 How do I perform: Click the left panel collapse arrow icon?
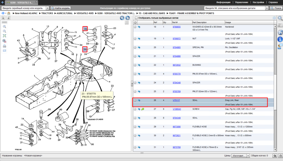pos(3,18)
